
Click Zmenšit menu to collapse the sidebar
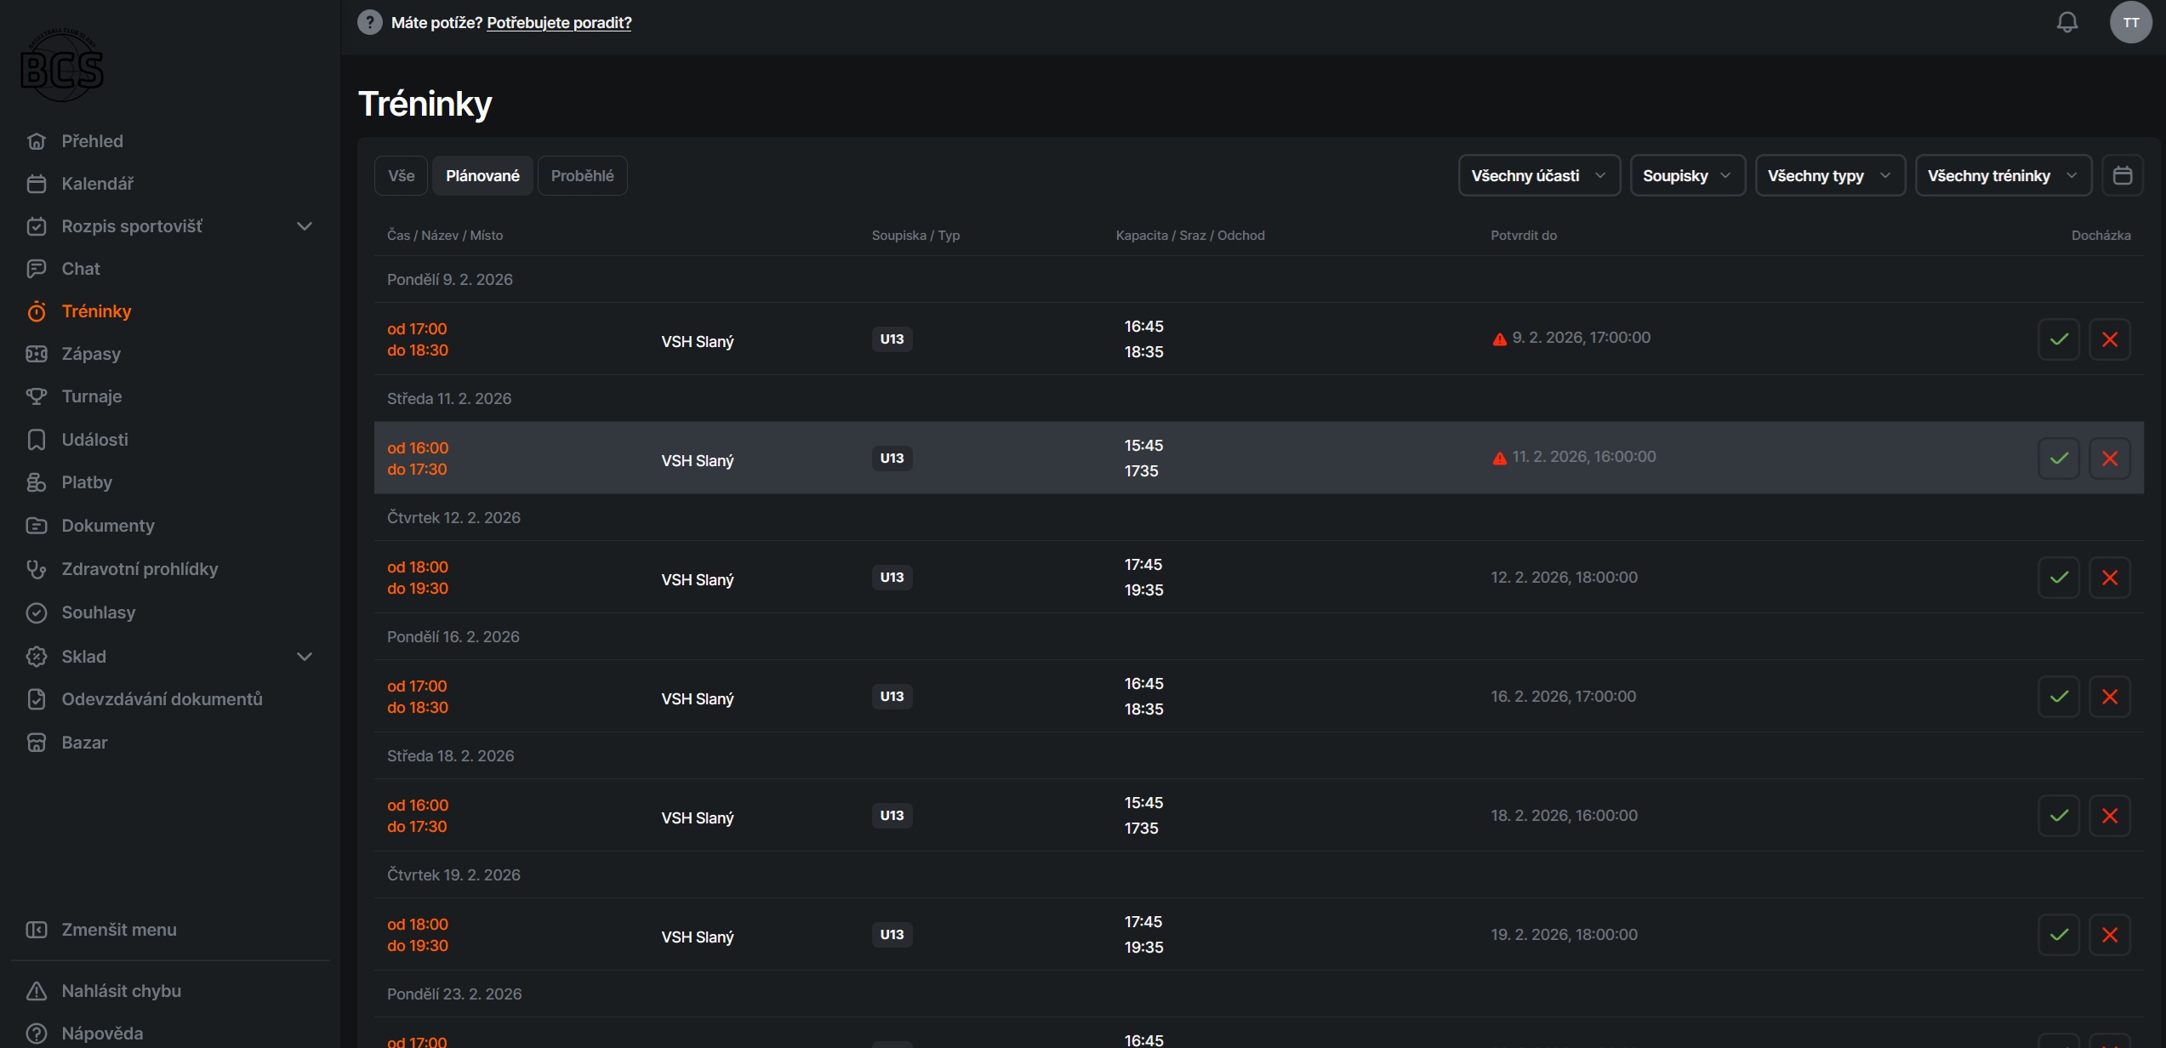pyautogui.click(x=118, y=930)
